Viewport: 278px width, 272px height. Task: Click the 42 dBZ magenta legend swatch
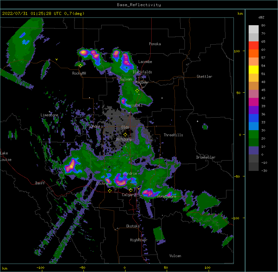[x=253, y=102]
